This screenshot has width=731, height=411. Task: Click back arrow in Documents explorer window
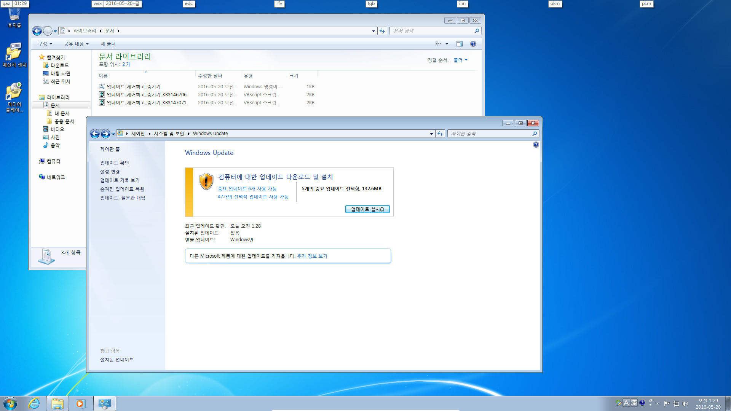[37, 31]
